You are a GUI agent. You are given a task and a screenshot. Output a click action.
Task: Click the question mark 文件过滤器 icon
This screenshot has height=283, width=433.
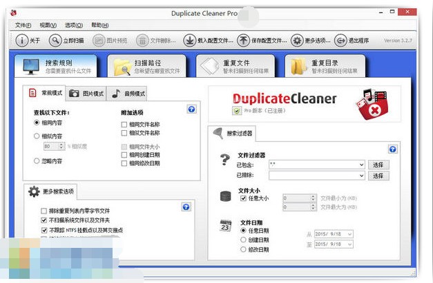[224, 159]
